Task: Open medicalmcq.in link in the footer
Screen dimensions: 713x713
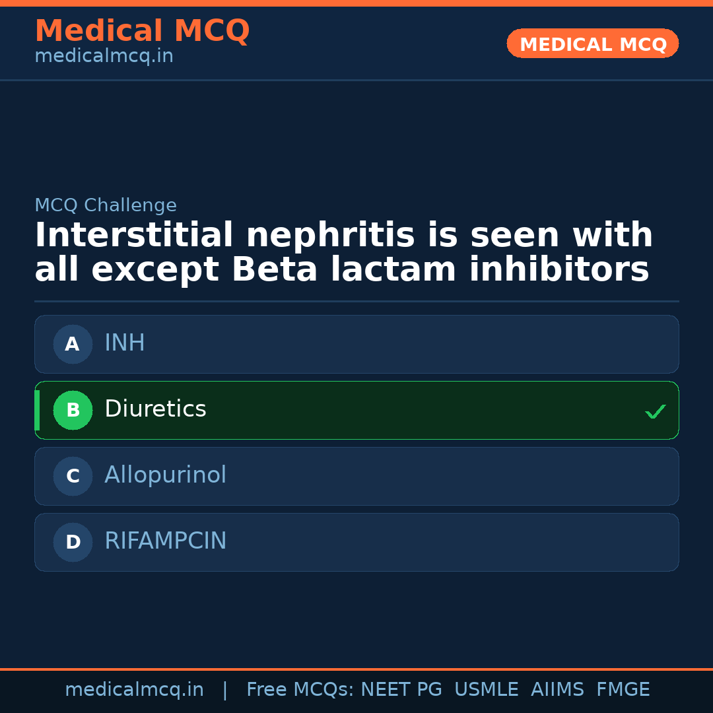Action: 134,690
